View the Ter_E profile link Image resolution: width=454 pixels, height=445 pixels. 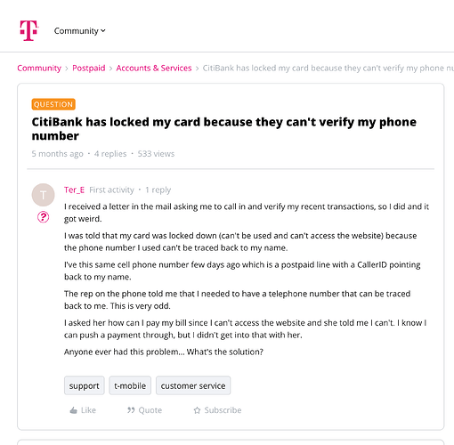pyautogui.click(x=74, y=190)
